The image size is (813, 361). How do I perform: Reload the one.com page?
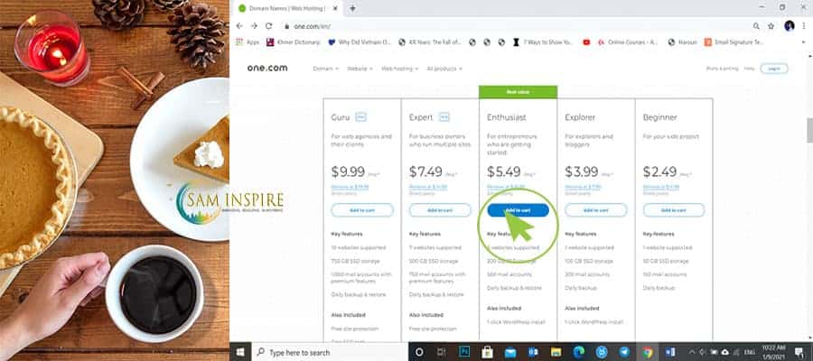click(268, 26)
